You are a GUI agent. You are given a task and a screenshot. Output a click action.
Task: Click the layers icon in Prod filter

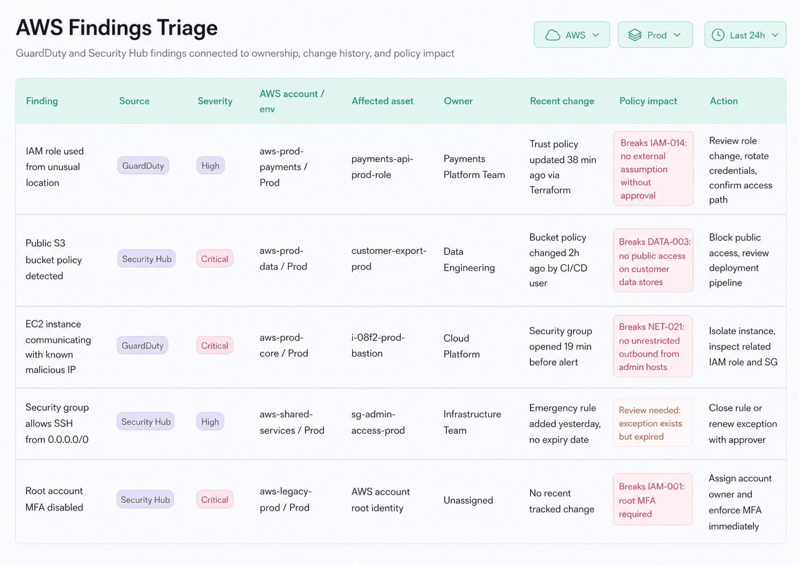coord(635,35)
